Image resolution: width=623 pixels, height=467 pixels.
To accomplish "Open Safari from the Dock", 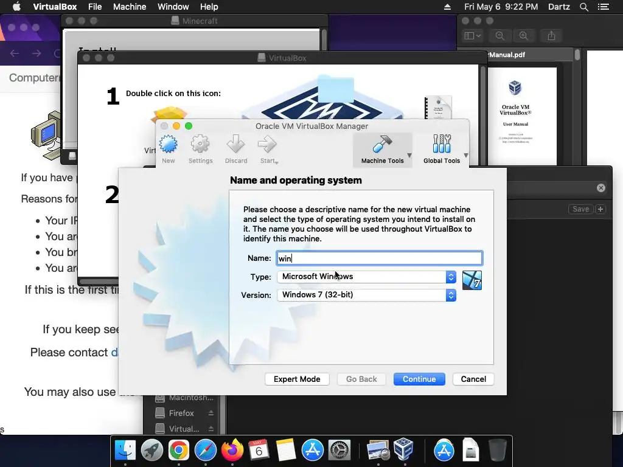I will [206, 451].
